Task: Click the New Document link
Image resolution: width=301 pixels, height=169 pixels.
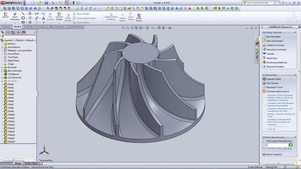Action: coord(273,37)
